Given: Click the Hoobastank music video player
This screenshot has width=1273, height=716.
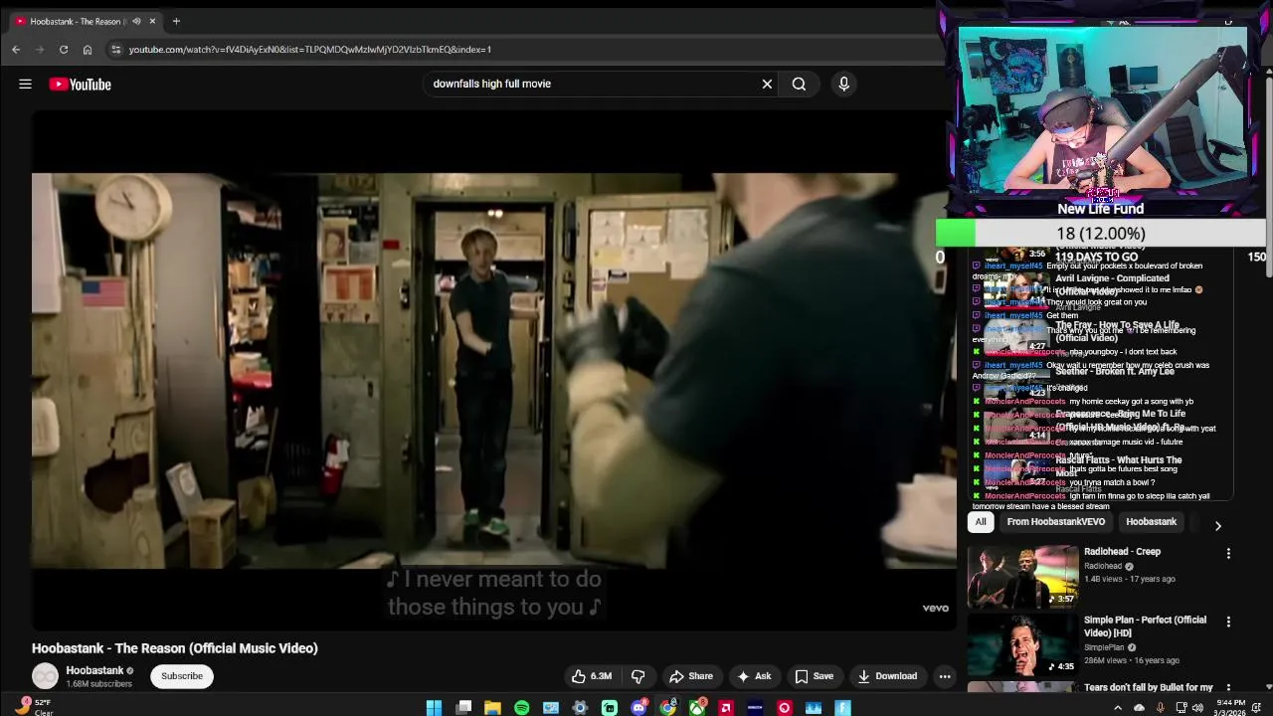Looking at the screenshot, I should 493,370.
